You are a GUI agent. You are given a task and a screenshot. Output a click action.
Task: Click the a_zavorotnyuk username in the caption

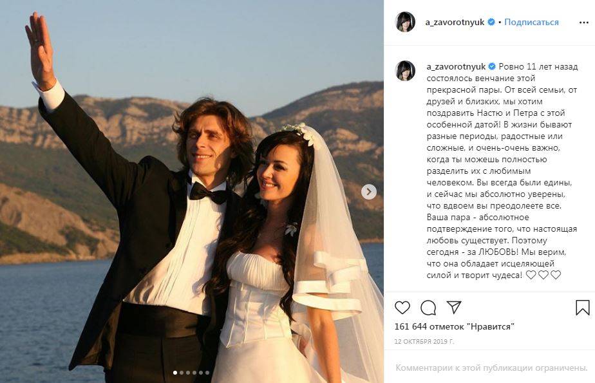coord(455,66)
